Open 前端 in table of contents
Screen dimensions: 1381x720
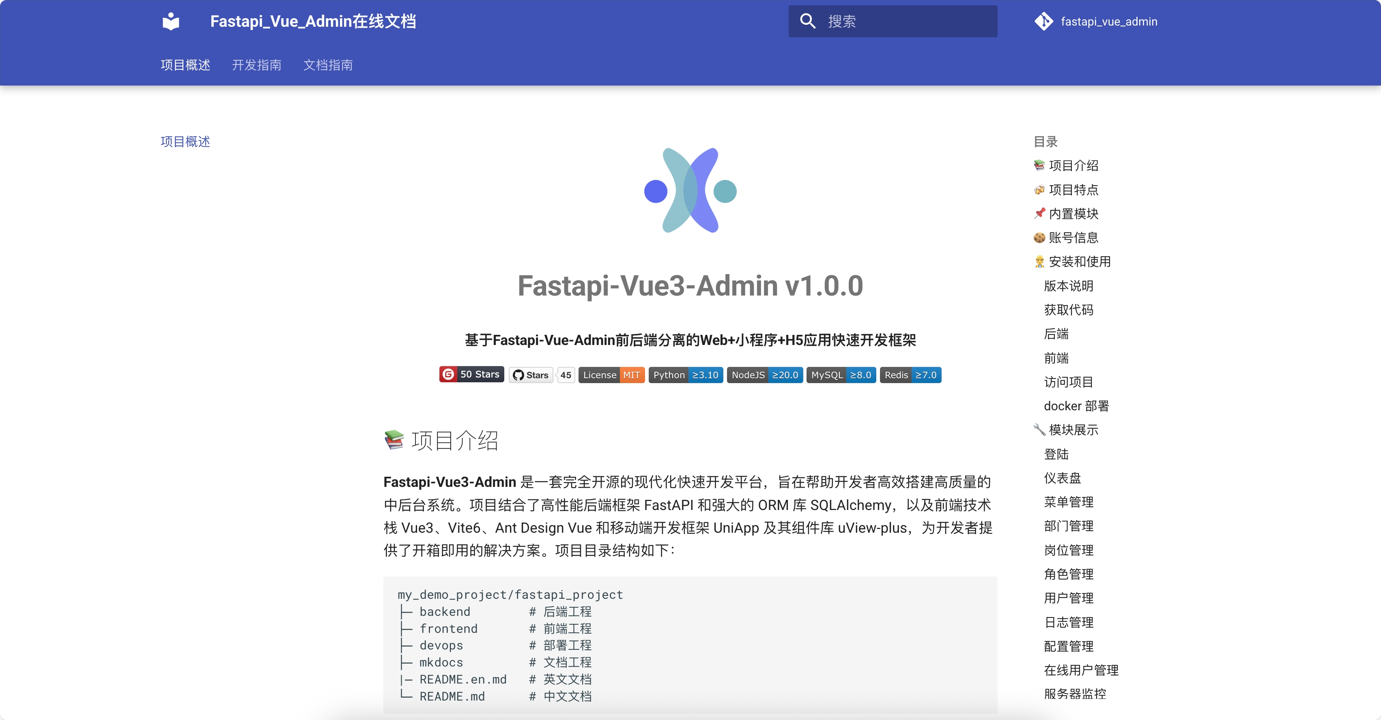[1056, 358]
